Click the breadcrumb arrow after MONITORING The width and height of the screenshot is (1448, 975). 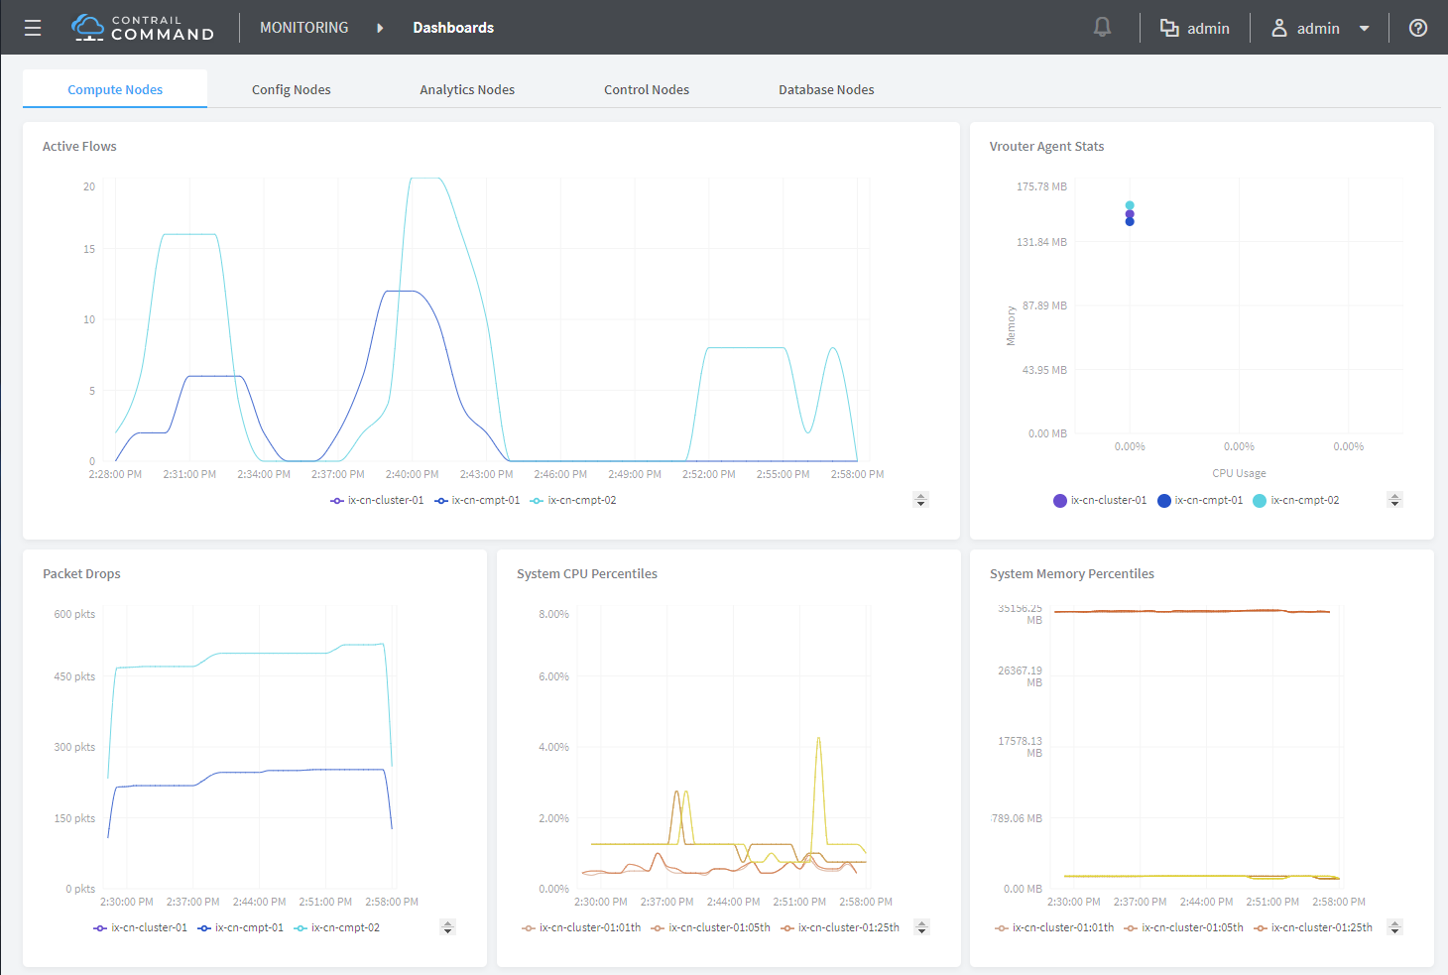pos(380,28)
